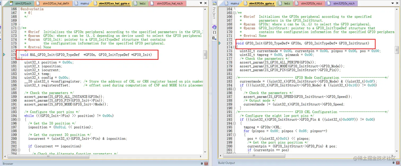
Task: Click line 'pos = ((uint32_t)0x01) << pinpos;'
Action: (x=279, y=138)
